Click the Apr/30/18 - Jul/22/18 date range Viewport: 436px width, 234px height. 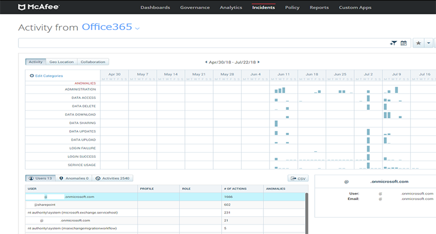click(x=232, y=62)
